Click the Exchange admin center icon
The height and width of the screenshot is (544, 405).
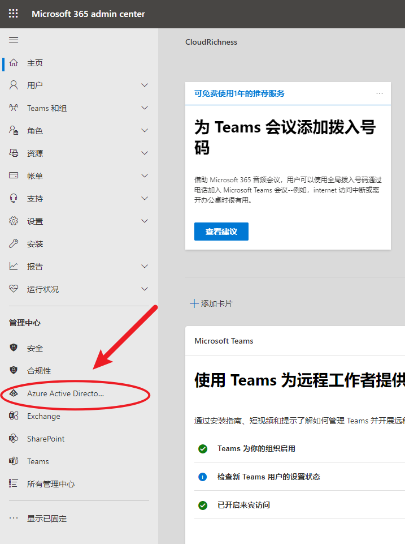[14, 416]
